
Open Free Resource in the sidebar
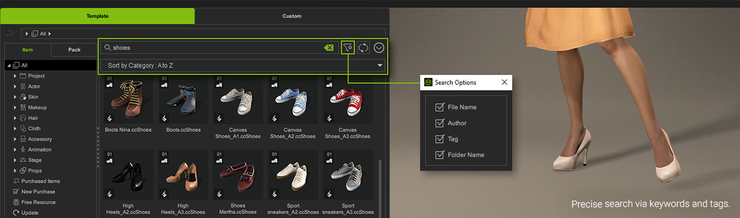[x=38, y=202]
